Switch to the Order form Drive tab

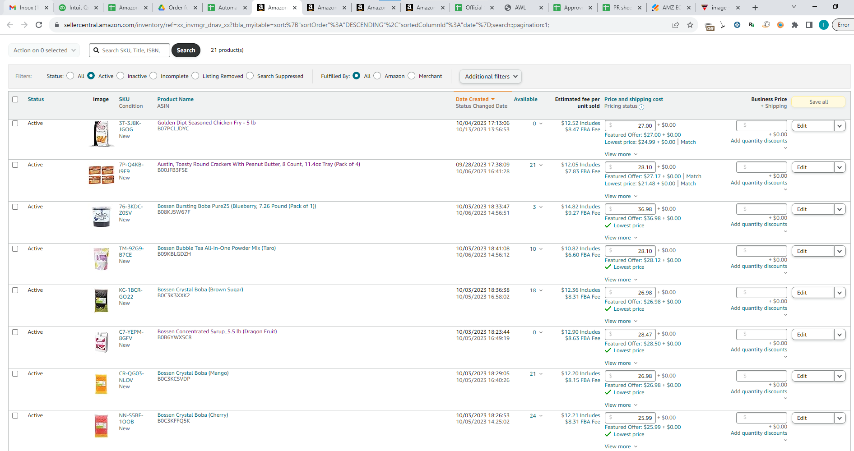tap(177, 8)
